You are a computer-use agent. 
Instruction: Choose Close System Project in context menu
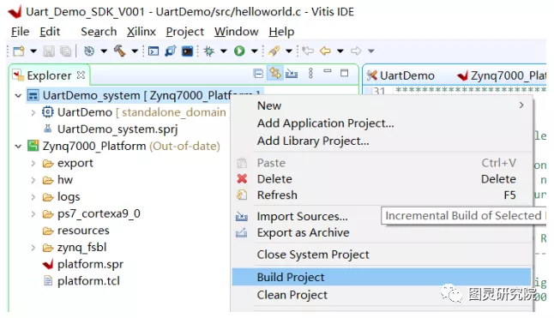click(x=382, y=255)
